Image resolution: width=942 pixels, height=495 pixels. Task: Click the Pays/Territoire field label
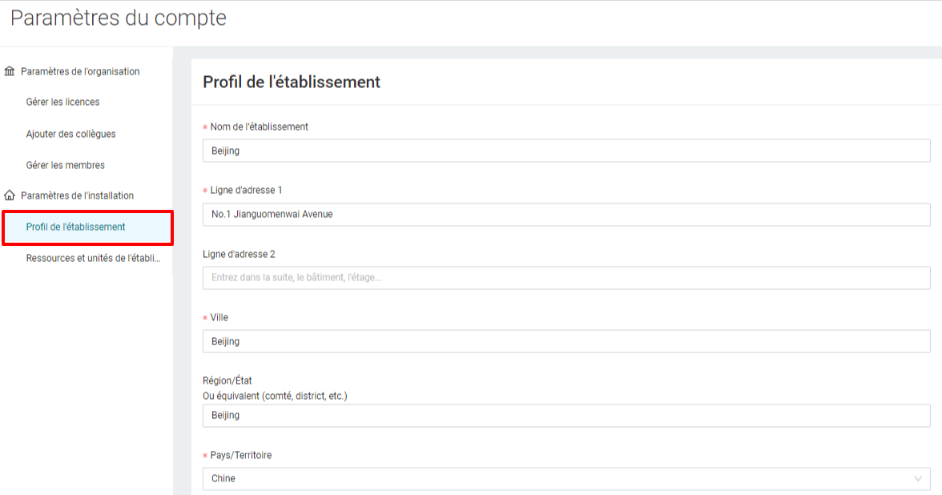pyautogui.click(x=241, y=455)
